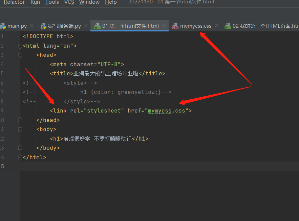Click the </html> closing tag
299x221 pixels.
coord(34,157)
